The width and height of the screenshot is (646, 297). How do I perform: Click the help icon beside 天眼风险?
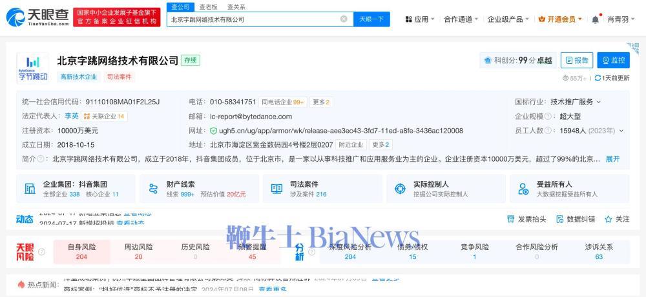(x=41, y=252)
